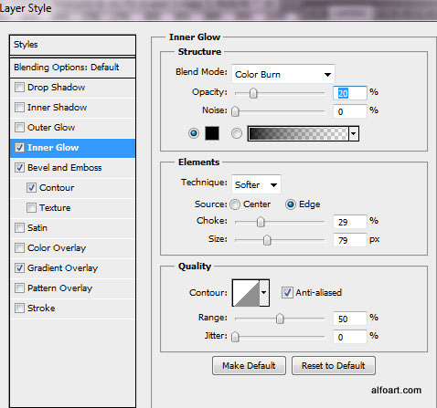This screenshot has width=437, height=408.
Task: Click the Jitter percentage field
Action: [x=350, y=337]
